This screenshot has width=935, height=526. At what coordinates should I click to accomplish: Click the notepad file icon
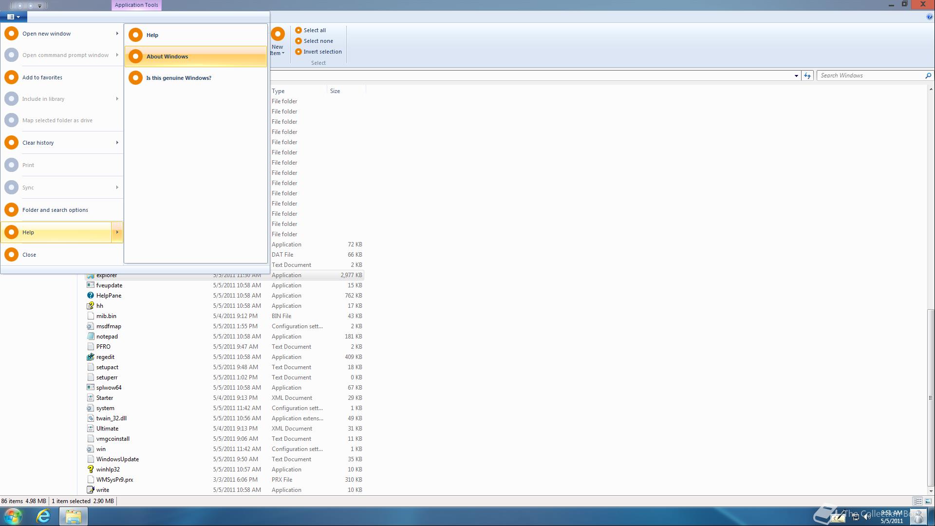90,337
